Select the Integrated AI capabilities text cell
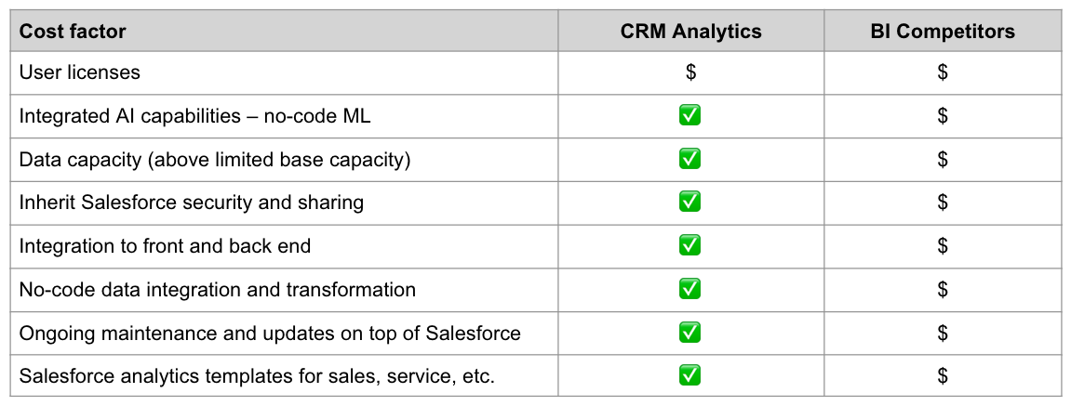The height and width of the screenshot is (406, 1071). click(x=195, y=115)
